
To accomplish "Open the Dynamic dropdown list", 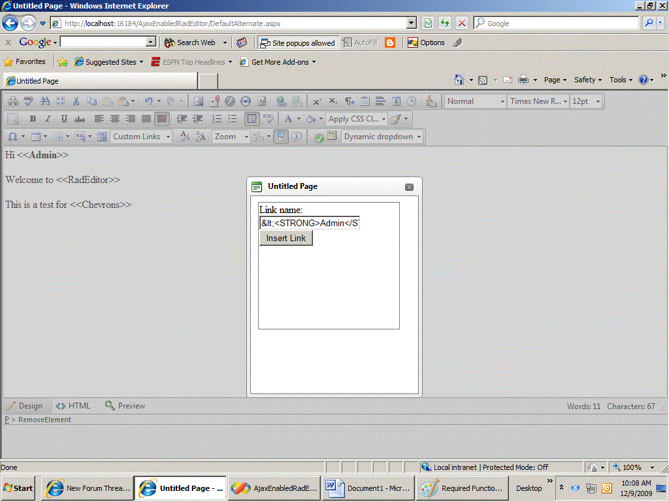I will pos(382,137).
